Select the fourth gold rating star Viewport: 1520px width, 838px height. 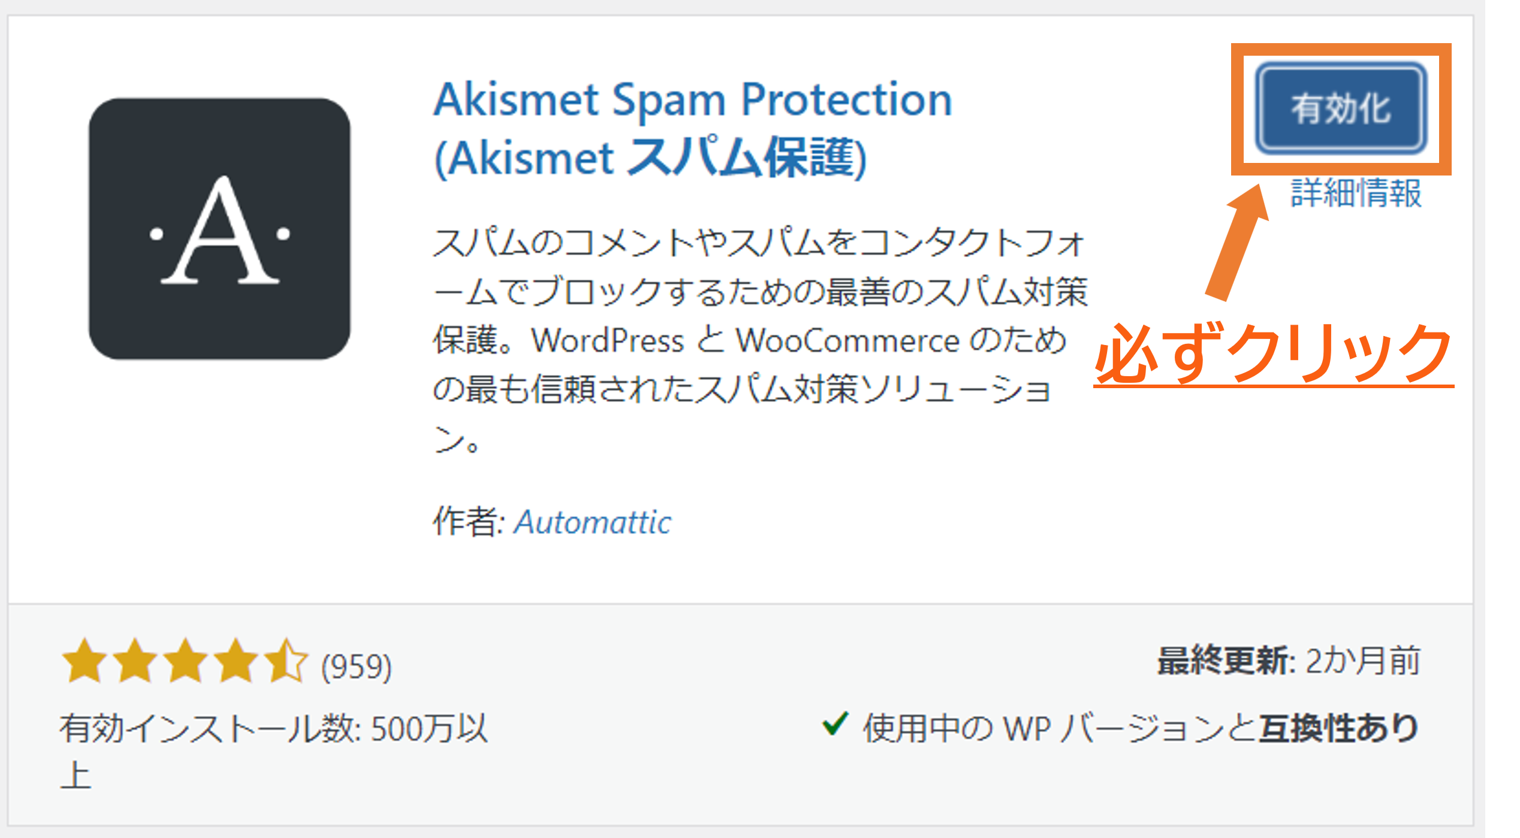(x=237, y=661)
